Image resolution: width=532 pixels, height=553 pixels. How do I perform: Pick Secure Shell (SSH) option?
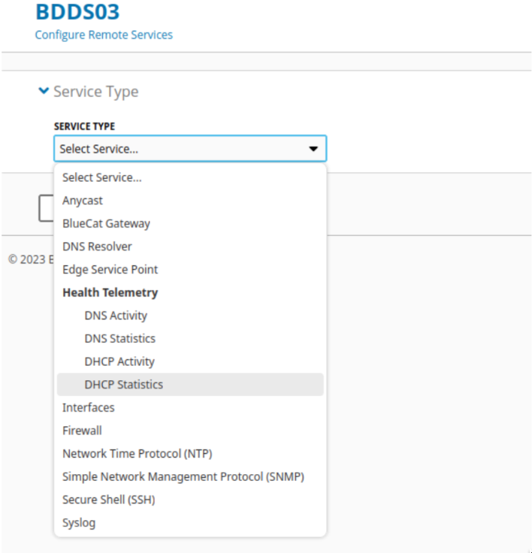click(x=190, y=500)
